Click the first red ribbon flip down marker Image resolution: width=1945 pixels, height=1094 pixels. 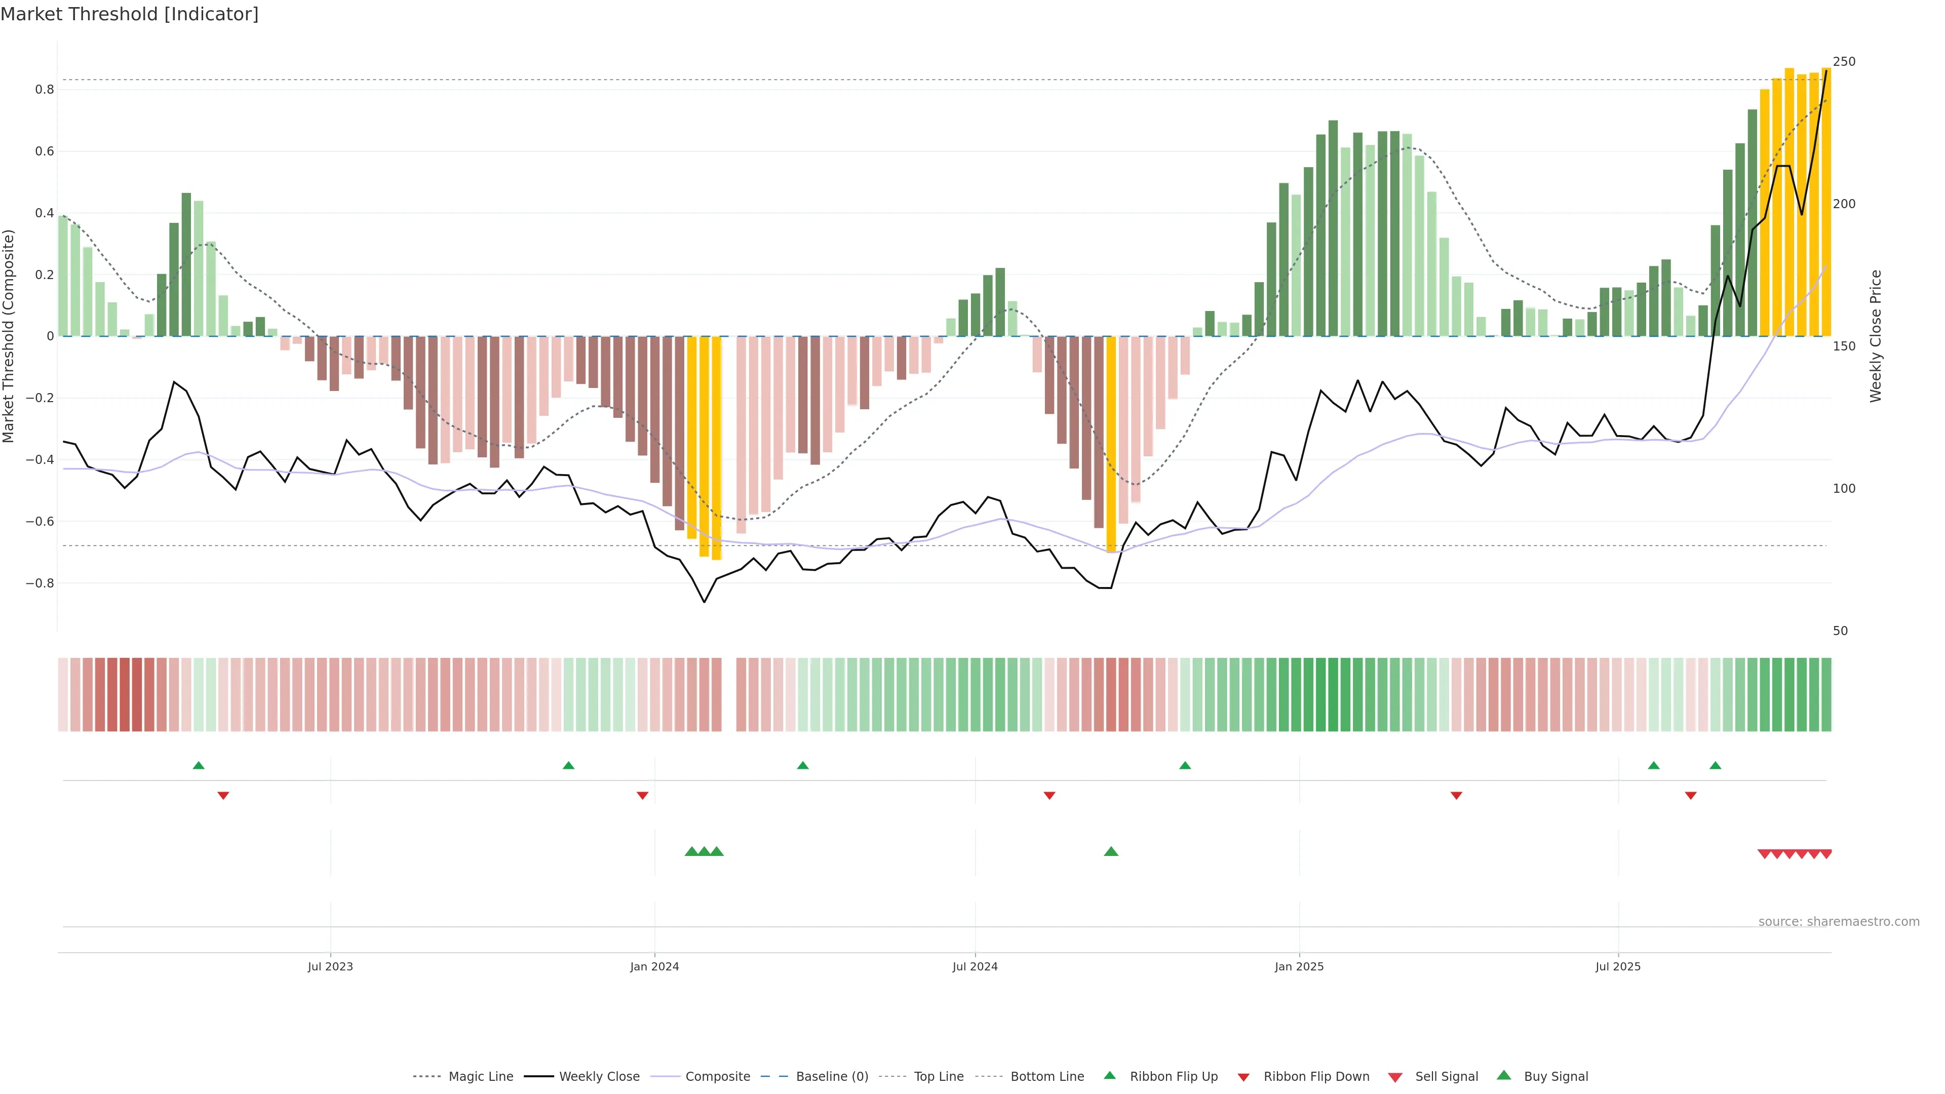point(223,796)
